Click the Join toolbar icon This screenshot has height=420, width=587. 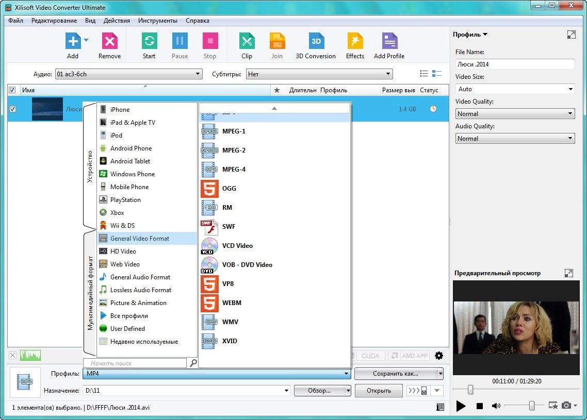tap(277, 41)
